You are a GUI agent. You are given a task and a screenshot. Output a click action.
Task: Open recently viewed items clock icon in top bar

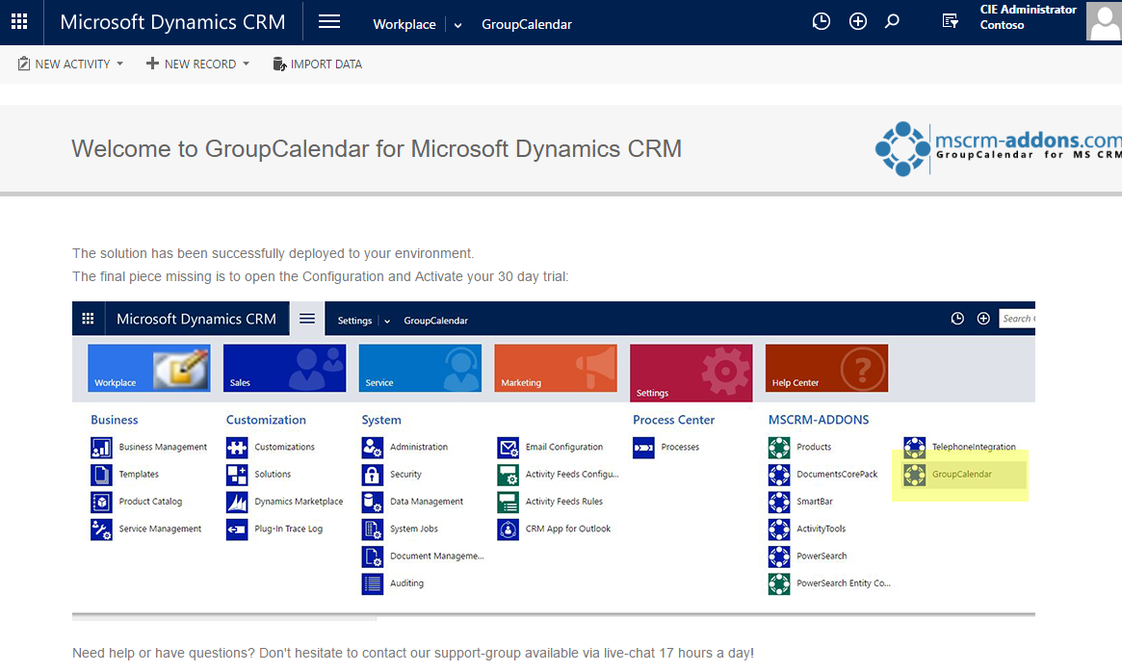pos(821,22)
